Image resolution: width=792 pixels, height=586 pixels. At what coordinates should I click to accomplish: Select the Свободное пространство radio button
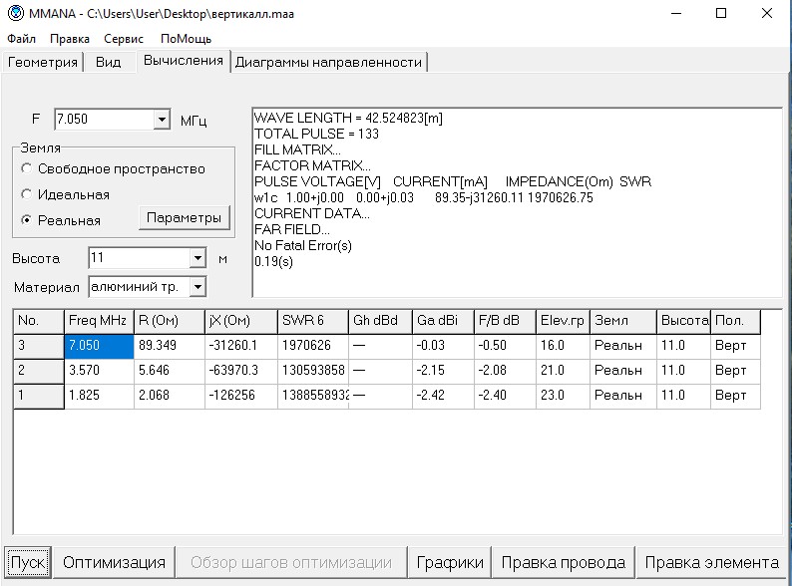(27, 168)
